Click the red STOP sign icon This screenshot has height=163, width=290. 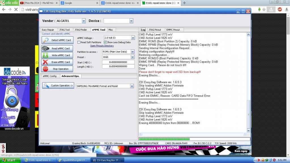(45, 69)
